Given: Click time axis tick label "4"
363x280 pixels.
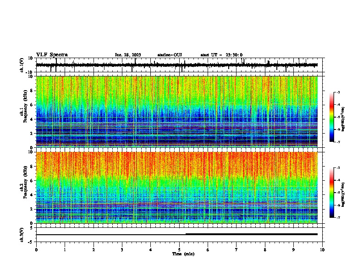Looking at the screenshot, I should tap(151, 250).
